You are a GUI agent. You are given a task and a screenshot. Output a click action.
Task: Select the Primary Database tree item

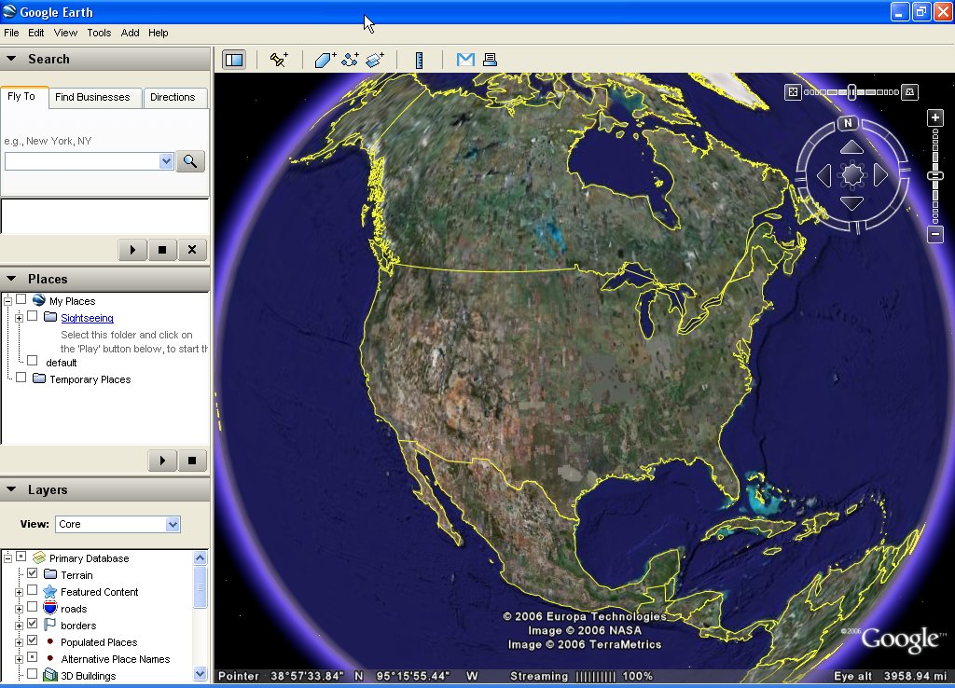[x=89, y=558]
